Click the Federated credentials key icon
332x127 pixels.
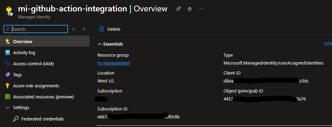(x=16, y=119)
